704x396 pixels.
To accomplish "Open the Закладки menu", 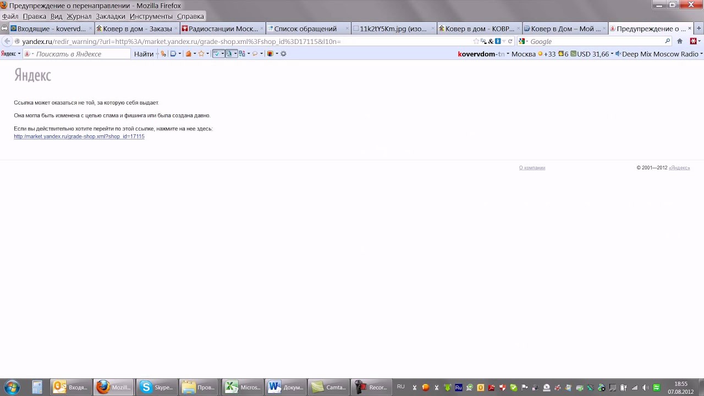I will (x=111, y=16).
